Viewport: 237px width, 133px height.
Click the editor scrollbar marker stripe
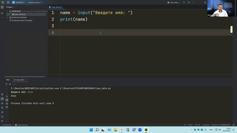tap(231, 29)
